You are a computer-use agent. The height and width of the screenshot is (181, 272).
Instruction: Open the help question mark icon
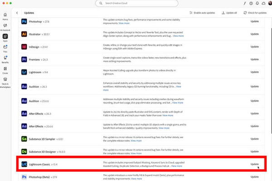coord(251,3)
